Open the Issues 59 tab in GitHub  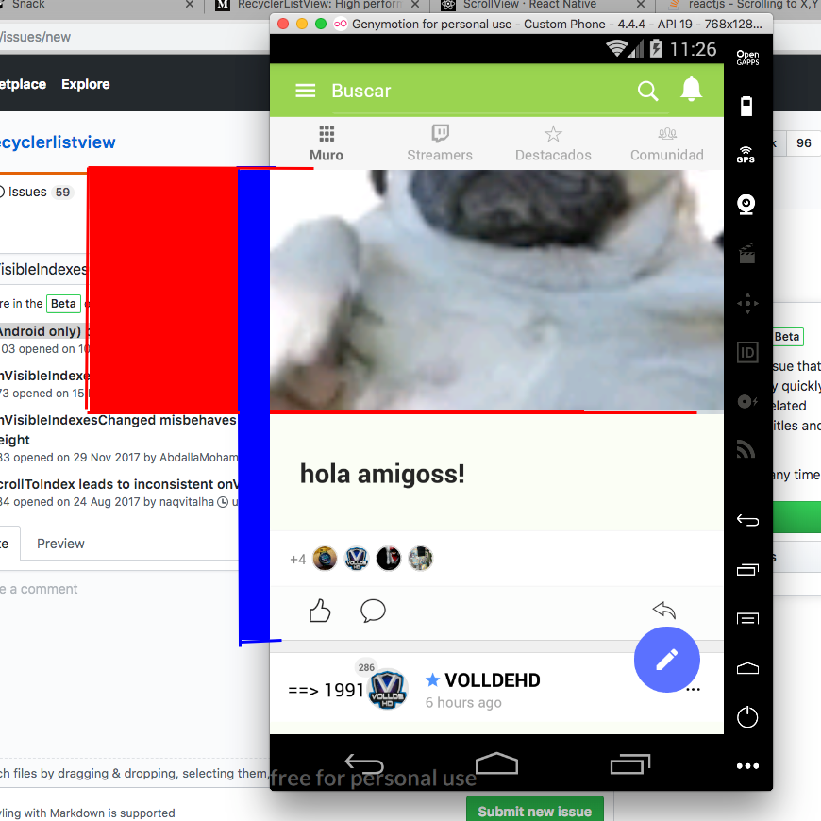[x=37, y=193]
